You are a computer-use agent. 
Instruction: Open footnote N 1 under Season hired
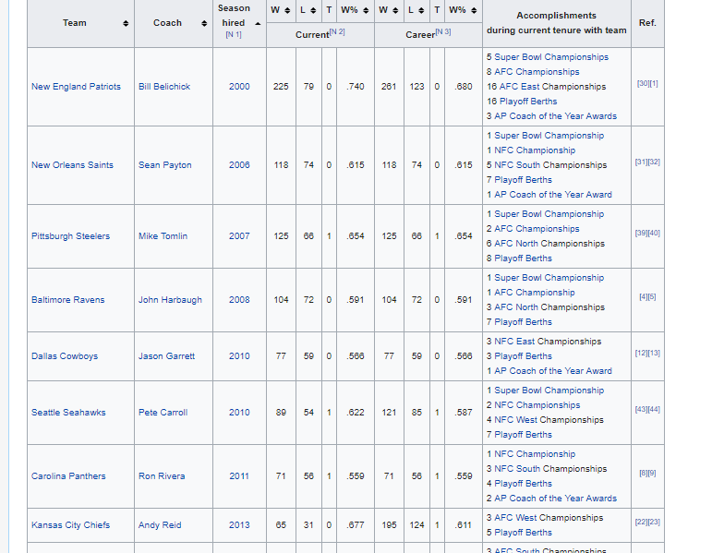234,34
